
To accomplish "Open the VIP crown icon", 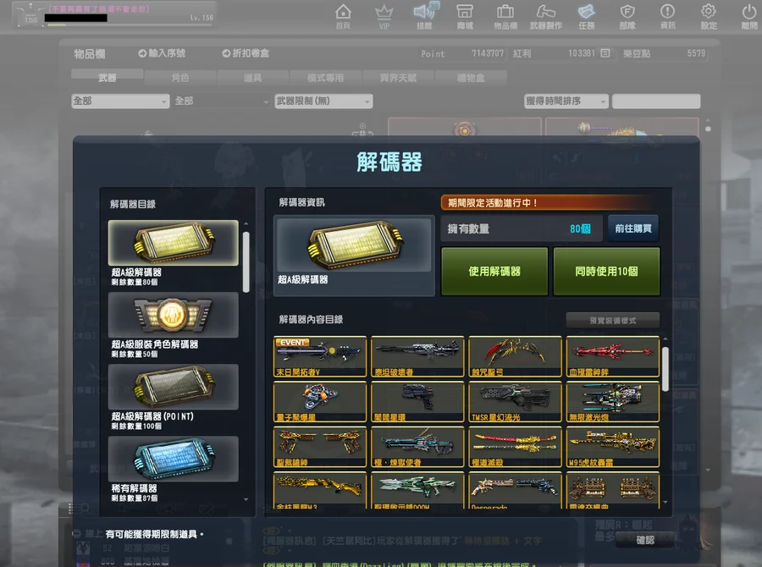I will pos(384,16).
